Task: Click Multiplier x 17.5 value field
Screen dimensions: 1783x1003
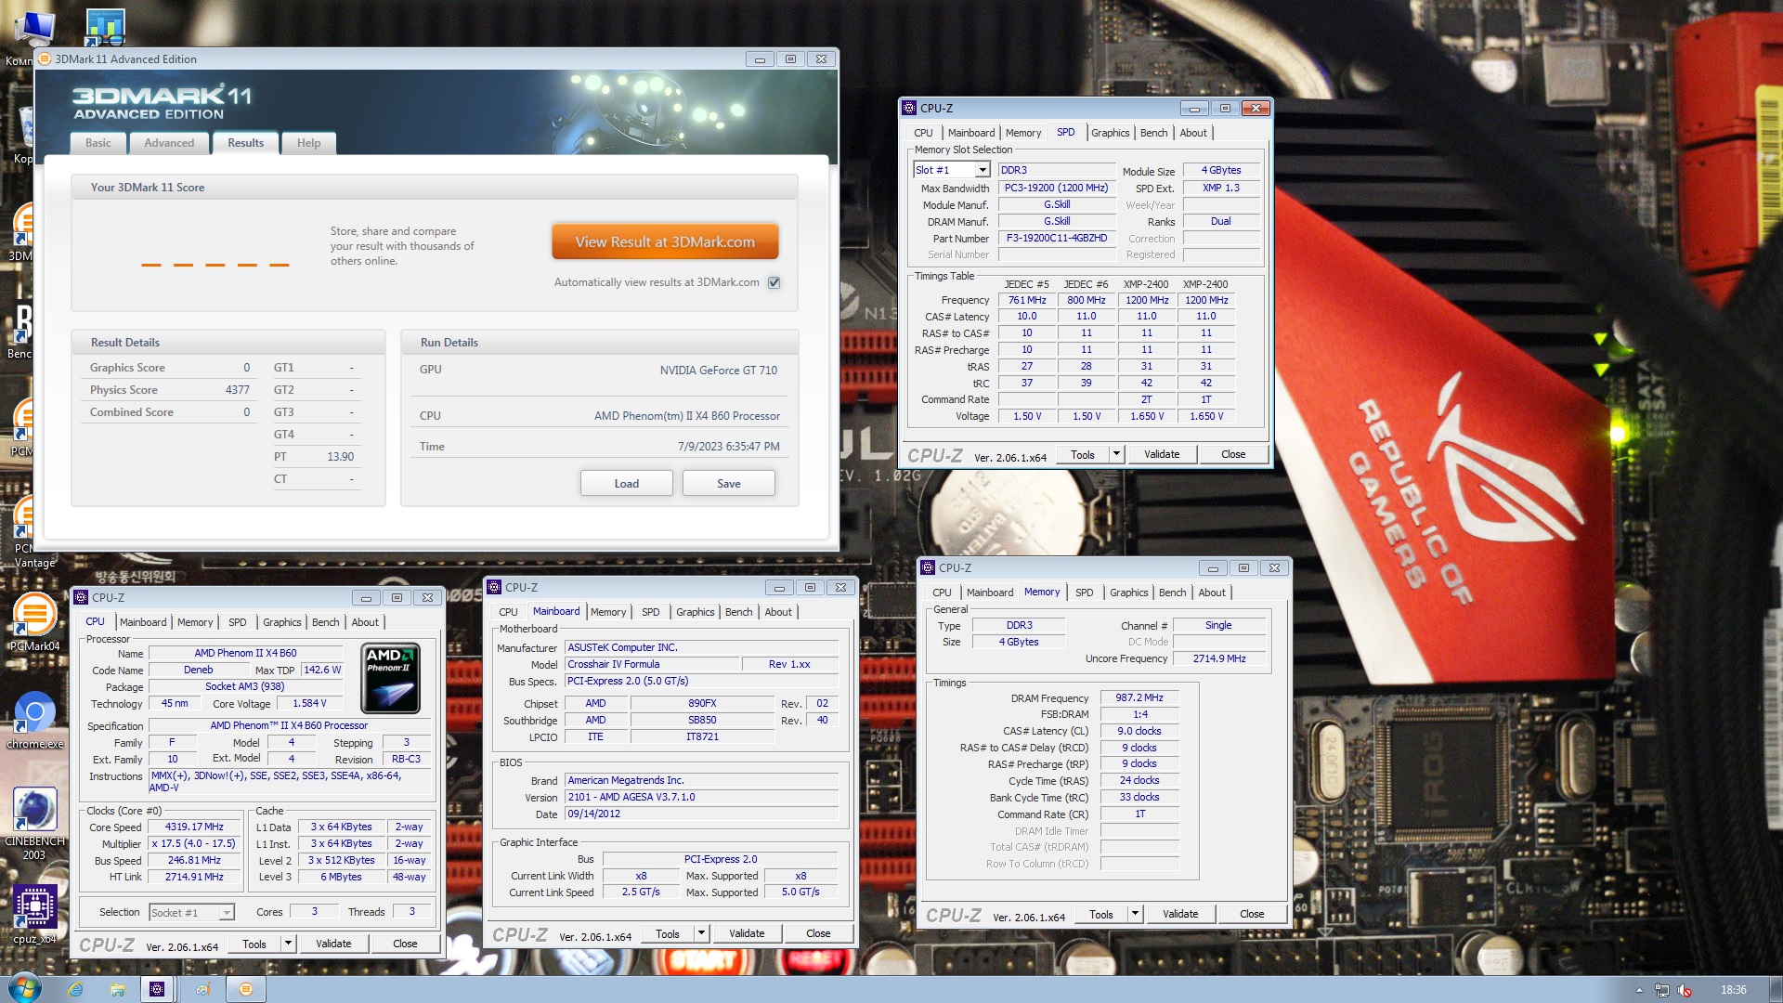Action: pos(194,843)
